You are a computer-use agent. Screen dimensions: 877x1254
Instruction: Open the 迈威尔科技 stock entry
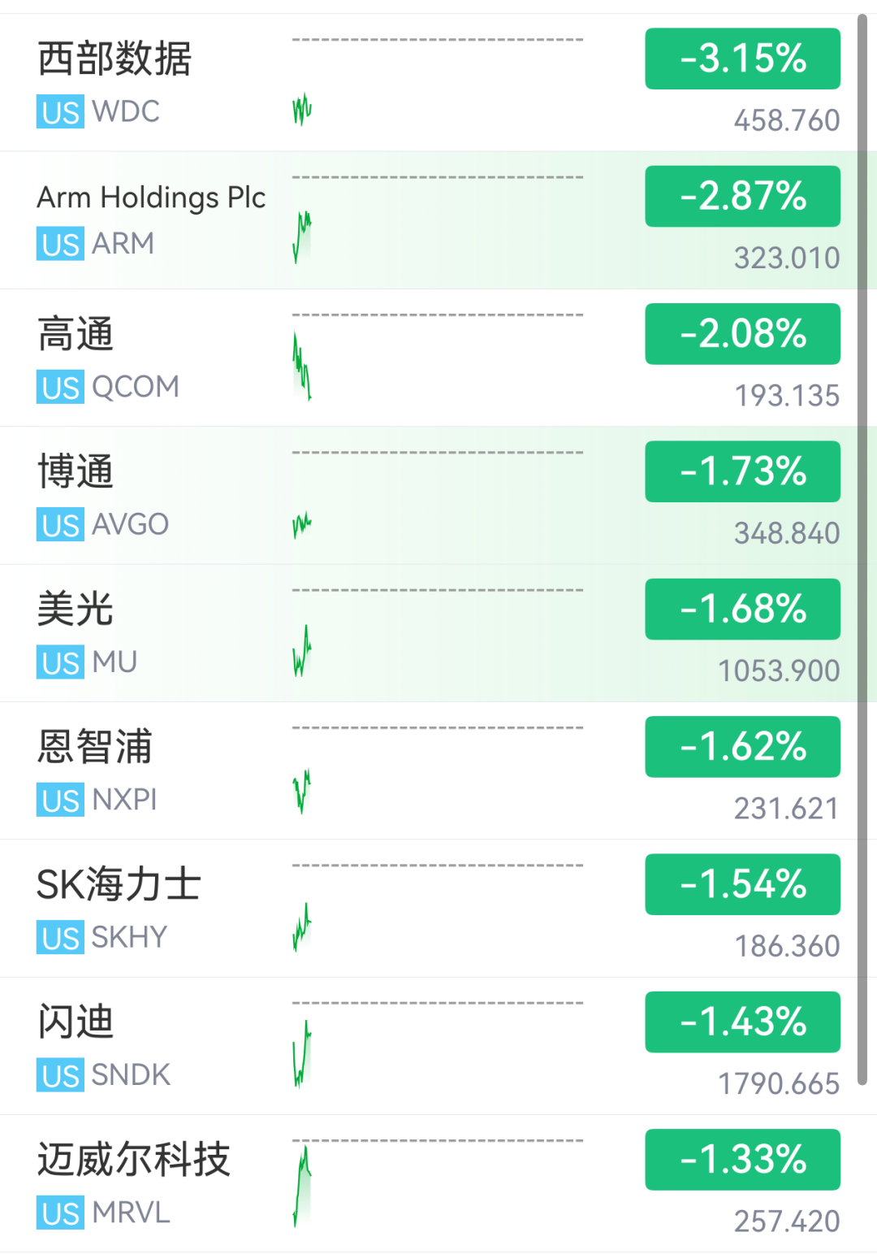pyautogui.click(x=438, y=1184)
